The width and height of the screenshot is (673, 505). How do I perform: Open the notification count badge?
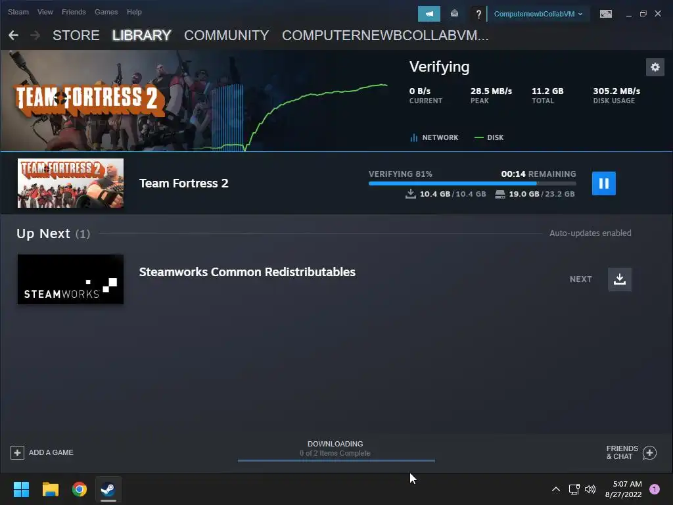pyautogui.click(x=654, y=489)
